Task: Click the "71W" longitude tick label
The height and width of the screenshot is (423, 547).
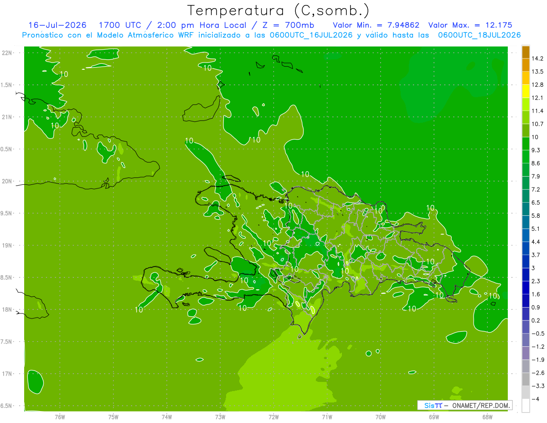Action: coord(327,417)
